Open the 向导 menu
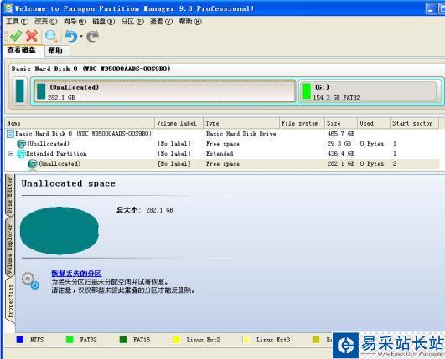Image resolution: width=445 pixels, height=359 pixels. pyautogui.click(x=75, y=22)
